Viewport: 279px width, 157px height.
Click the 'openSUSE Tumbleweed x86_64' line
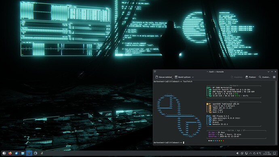(x=226, y=104)
